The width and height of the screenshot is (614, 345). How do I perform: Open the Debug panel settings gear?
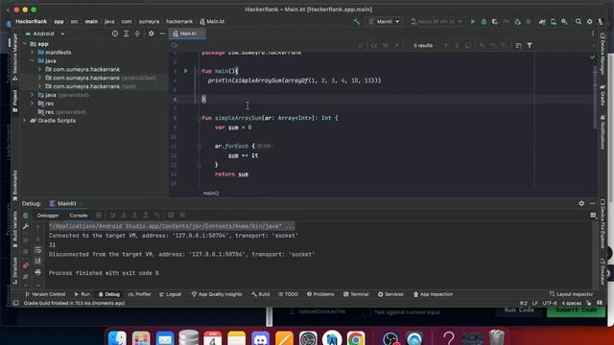(x=581, y=203)
